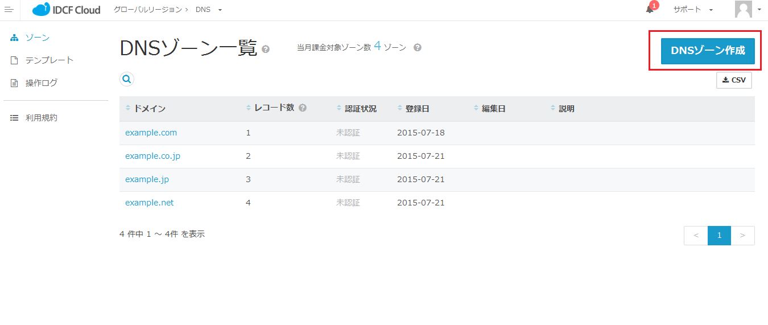Open the example.net zone link
The width and height of the screenshot is (768, 325).
tap(149, 203)
